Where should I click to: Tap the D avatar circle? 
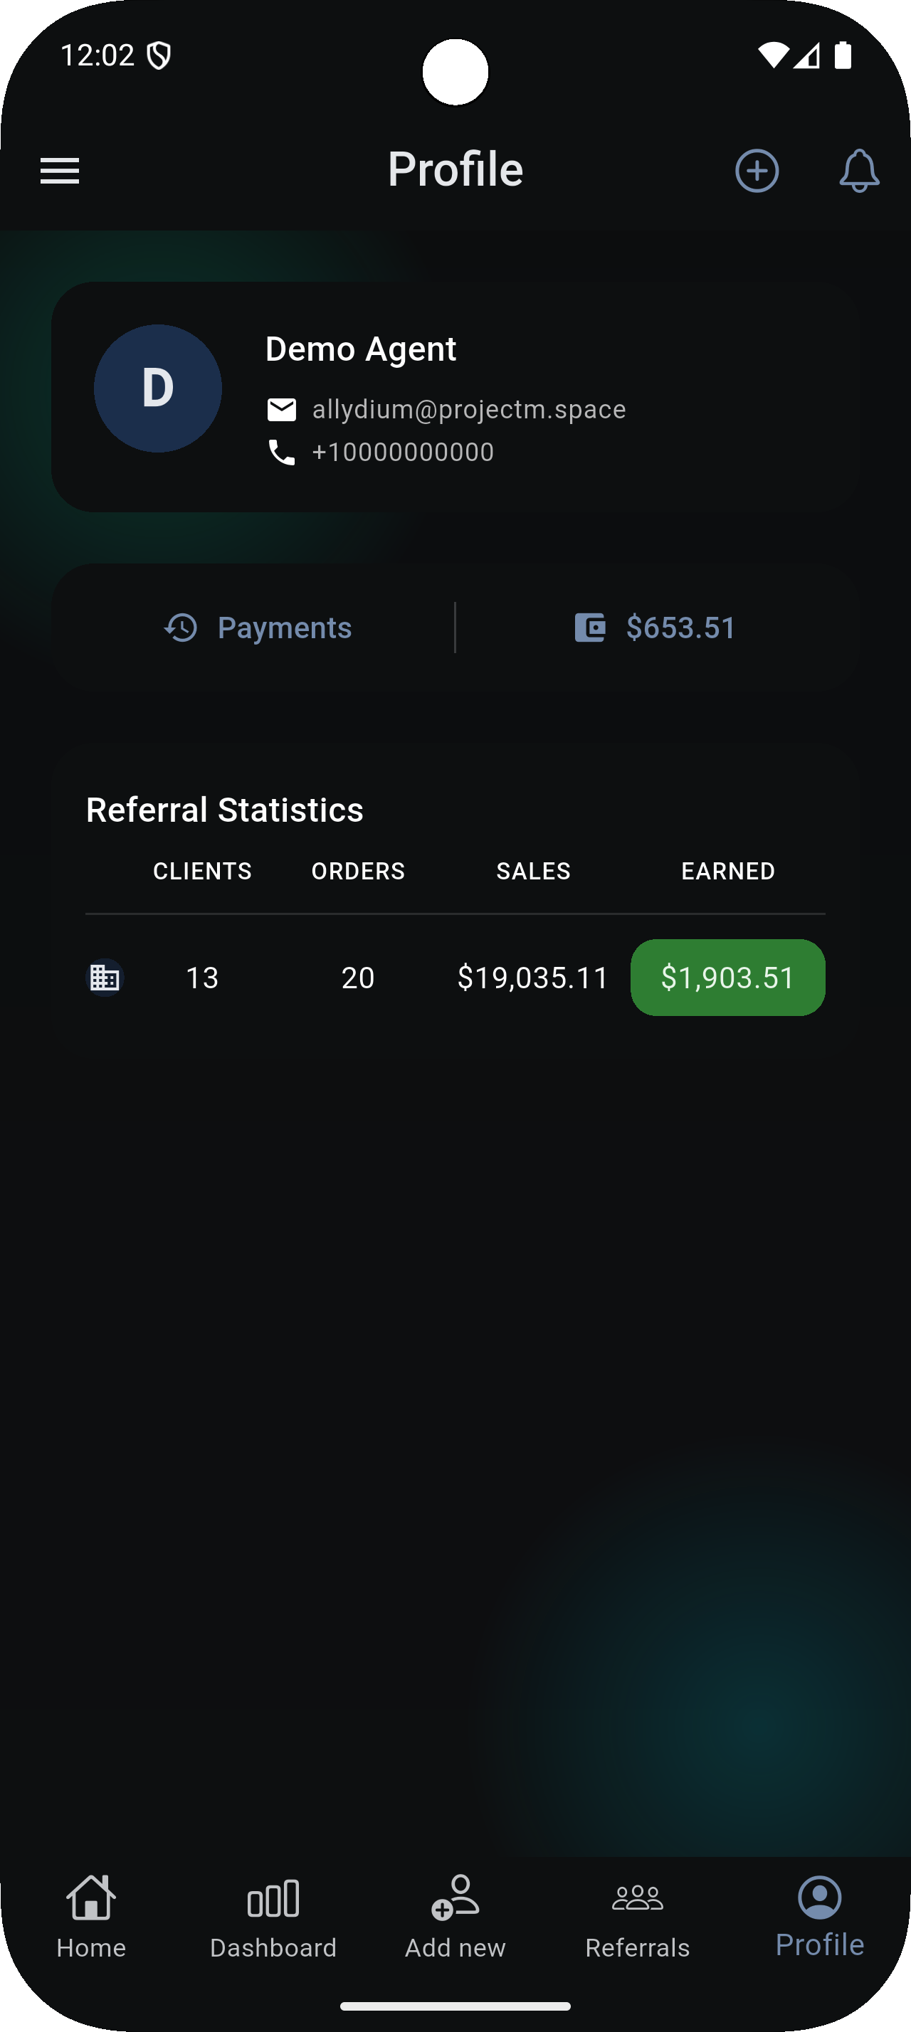(x=158, y=388)
